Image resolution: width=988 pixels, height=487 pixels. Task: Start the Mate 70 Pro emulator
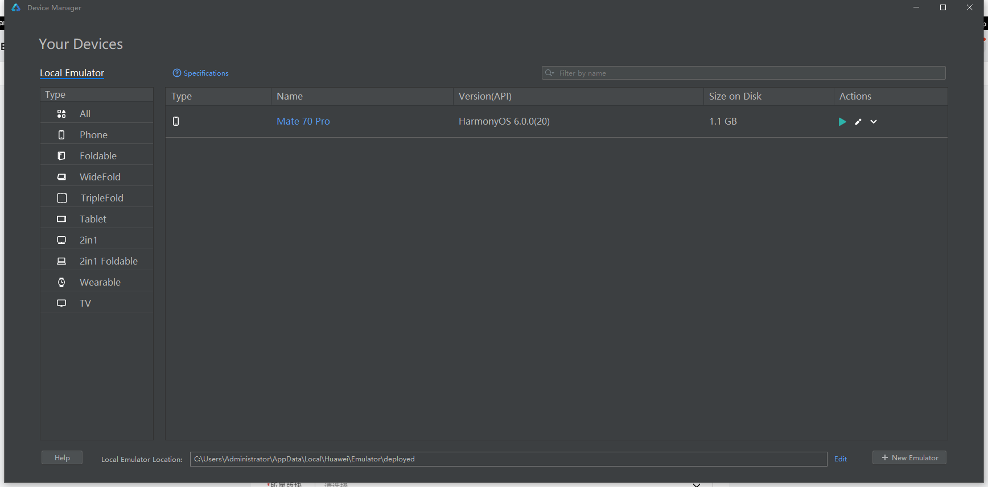point(842,122)
